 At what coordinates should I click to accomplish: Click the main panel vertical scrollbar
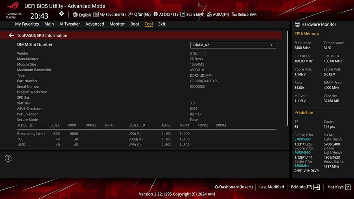click(288, 78)
